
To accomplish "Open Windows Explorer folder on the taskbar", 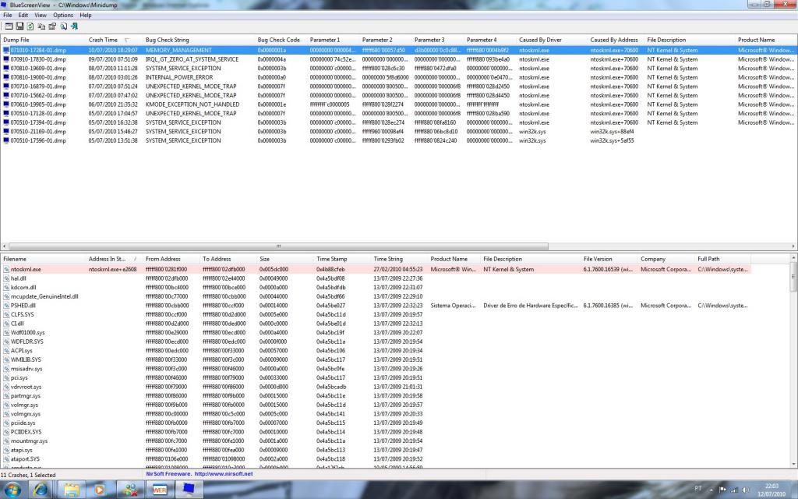I will click(x=71, y=490).
